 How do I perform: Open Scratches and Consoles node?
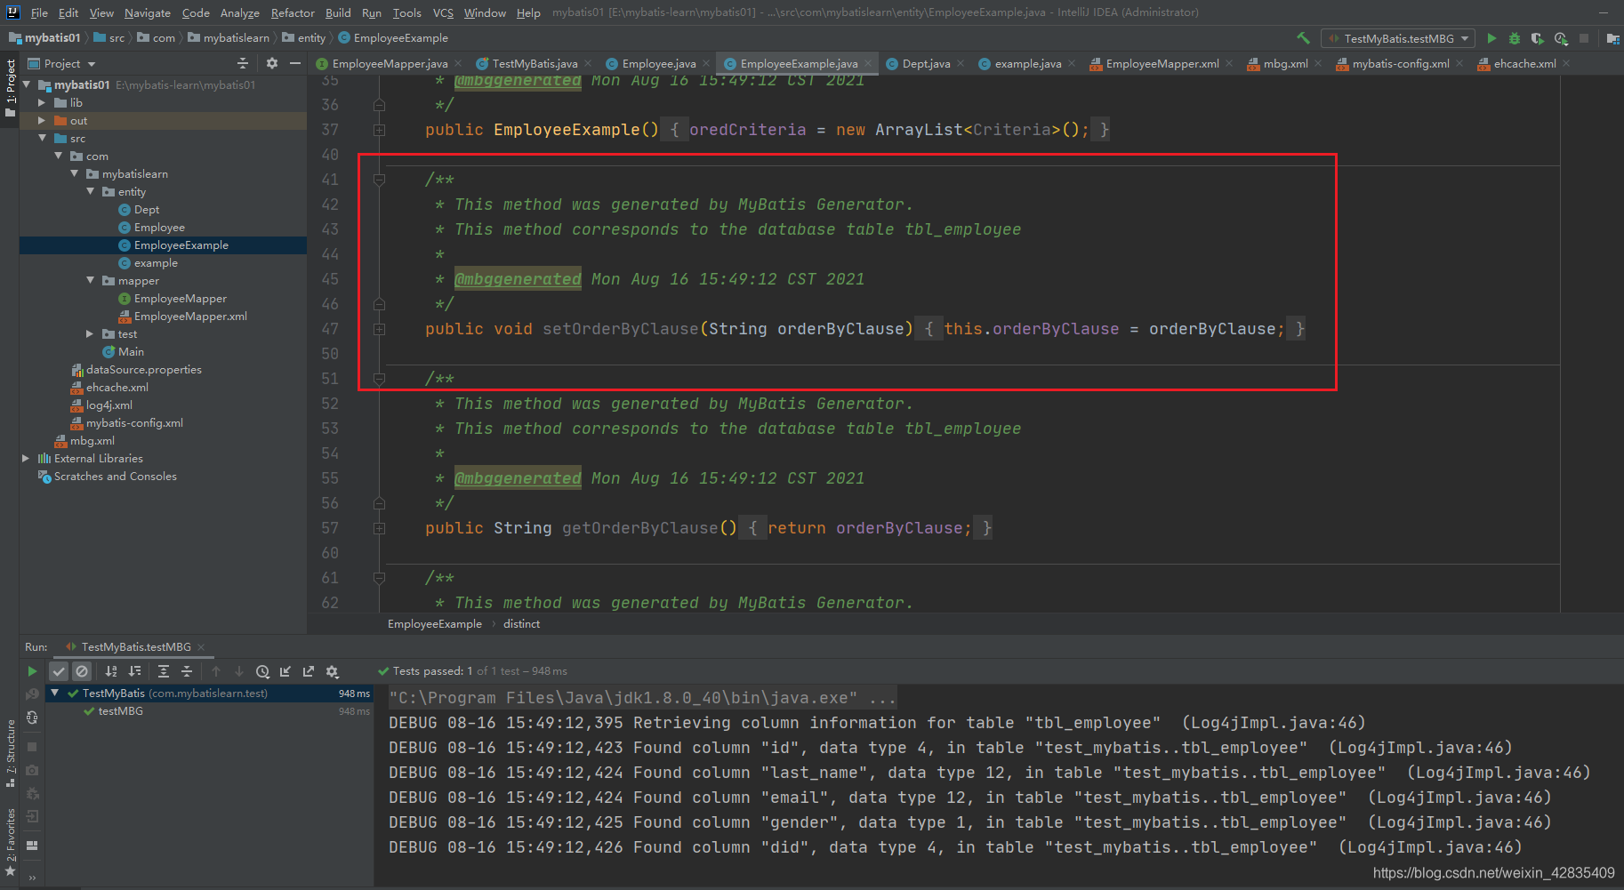coord(115,477)
